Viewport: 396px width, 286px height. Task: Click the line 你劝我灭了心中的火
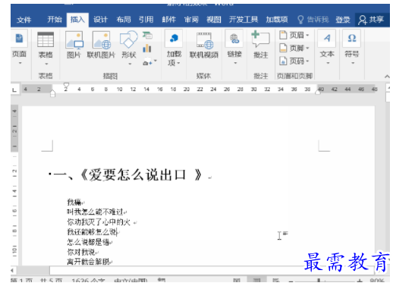[99, 222]
